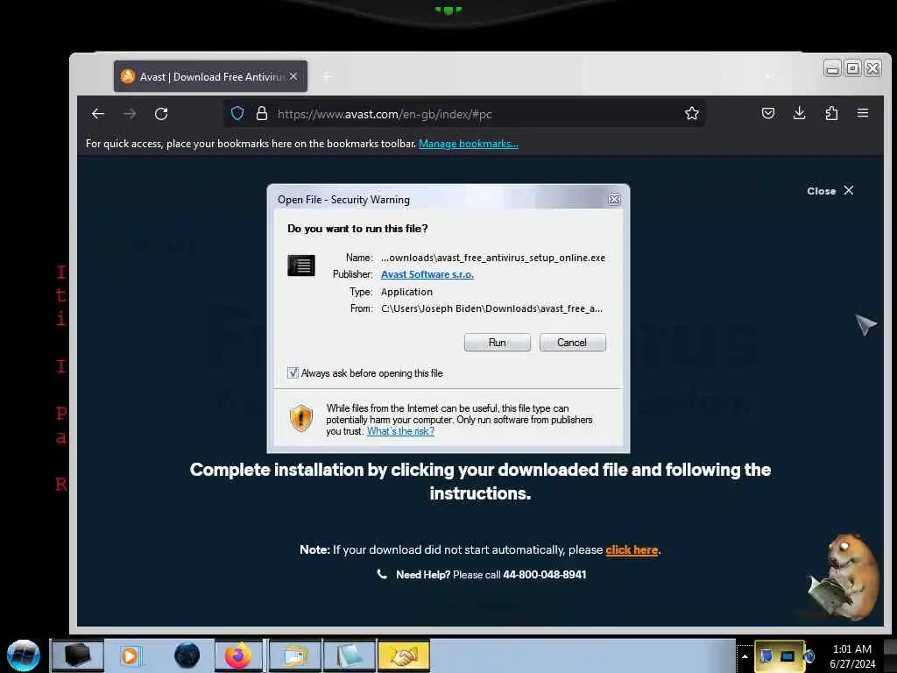This screenshot has height=673, width=897.
Task: Bookmark this page with the star icon
Action: pos(692,113)
